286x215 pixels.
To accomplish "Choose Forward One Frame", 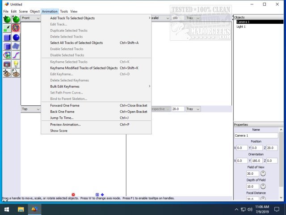I will pyautogui.click(x=97, y=105).
